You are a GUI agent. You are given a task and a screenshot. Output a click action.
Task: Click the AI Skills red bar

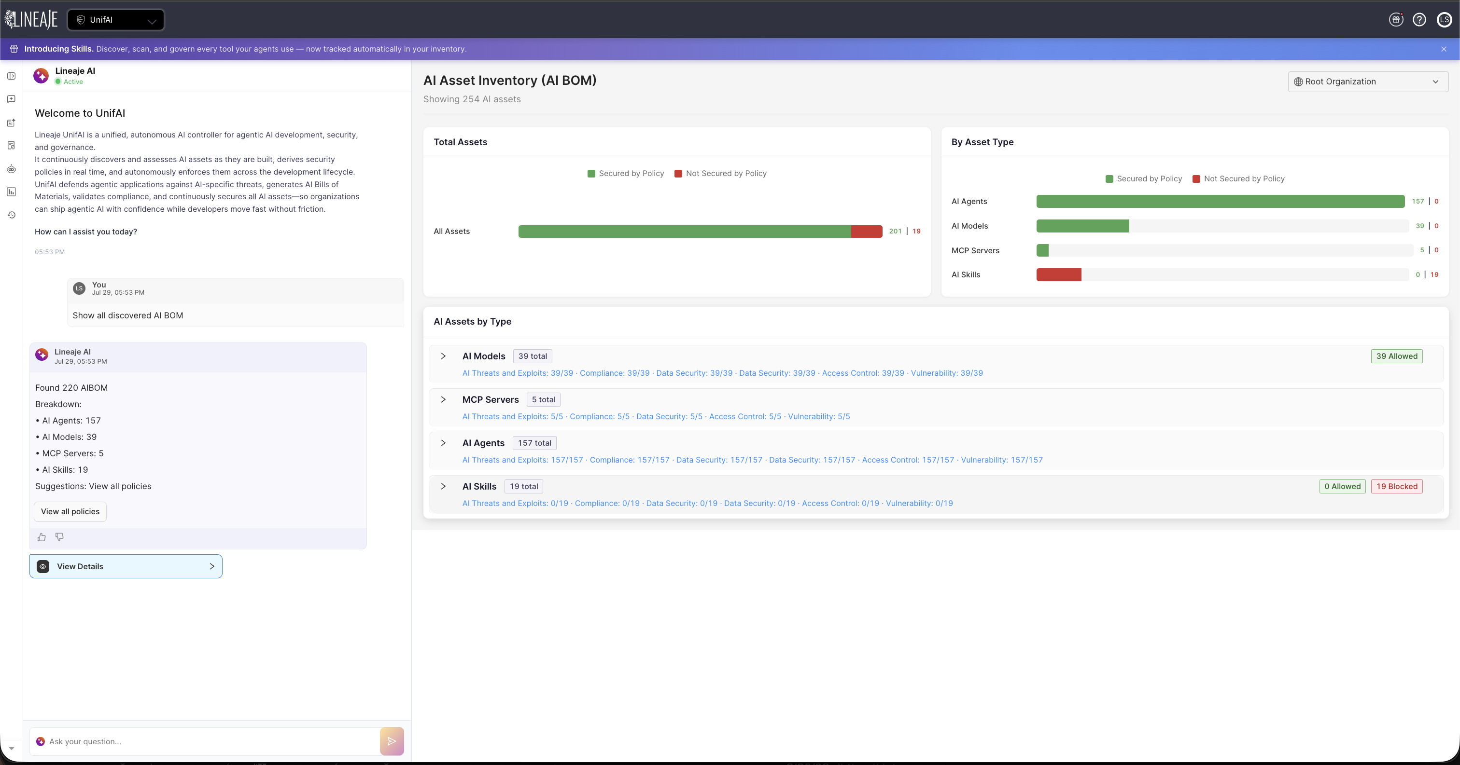1059,274
